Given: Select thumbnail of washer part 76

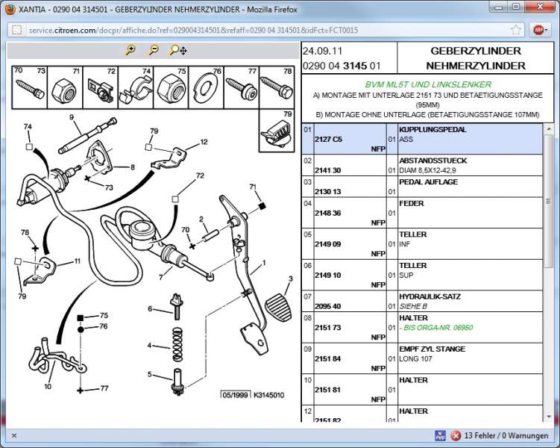Looking at the screenshot, I should click(206, 87).
